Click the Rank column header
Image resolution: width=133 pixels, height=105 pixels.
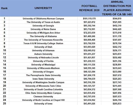pyautogui.click(x=4, y=8)
